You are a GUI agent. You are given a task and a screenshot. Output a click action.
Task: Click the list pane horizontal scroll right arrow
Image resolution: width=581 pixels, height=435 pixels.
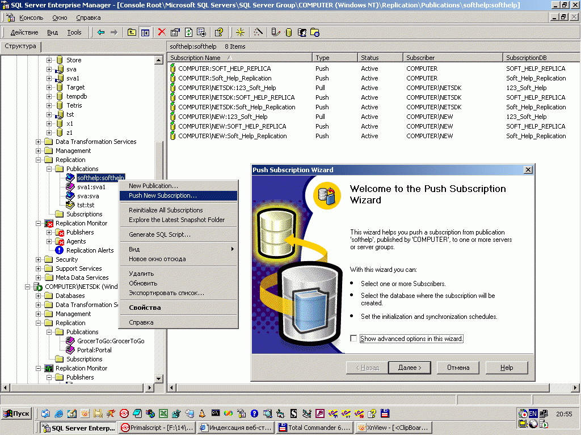[575, 388]
